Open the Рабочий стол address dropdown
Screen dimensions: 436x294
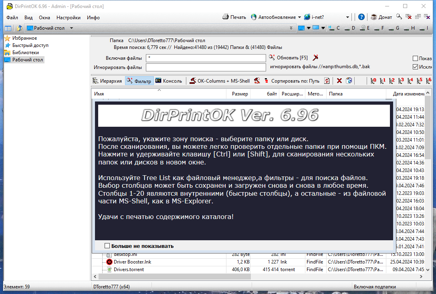tap(71, 28)
